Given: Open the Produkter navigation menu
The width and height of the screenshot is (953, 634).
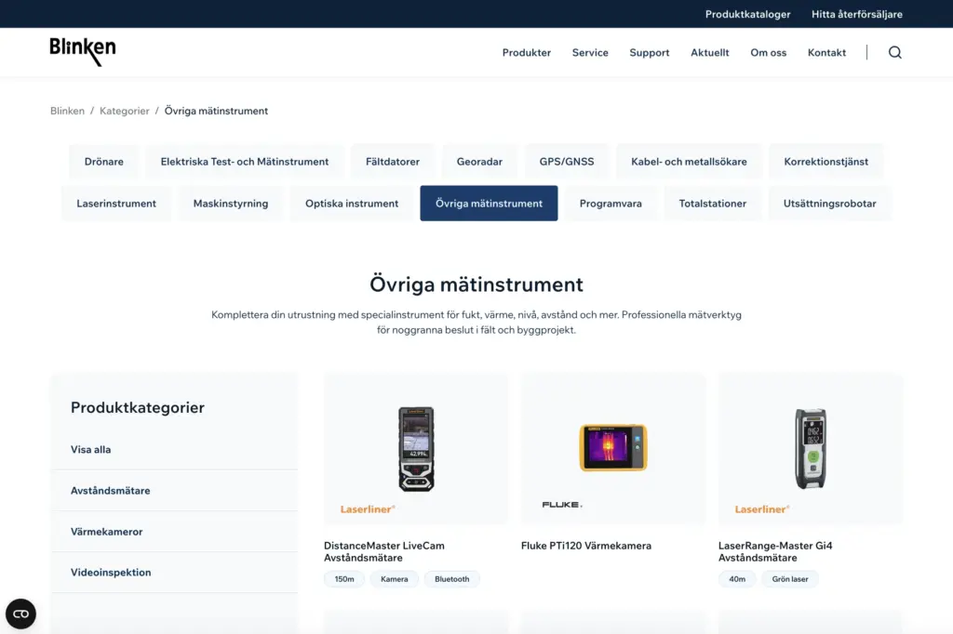Looking at the screenshot, I should pyautogui.click(x=526, y=53).
